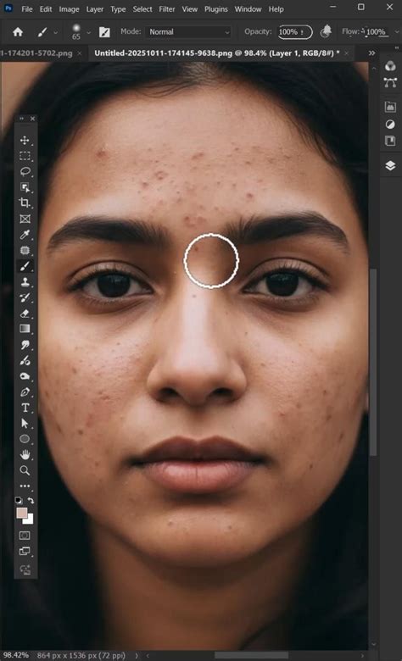Choose the Crop tool
The width and height of the screenshot is (402, 661).
(25, 203)
